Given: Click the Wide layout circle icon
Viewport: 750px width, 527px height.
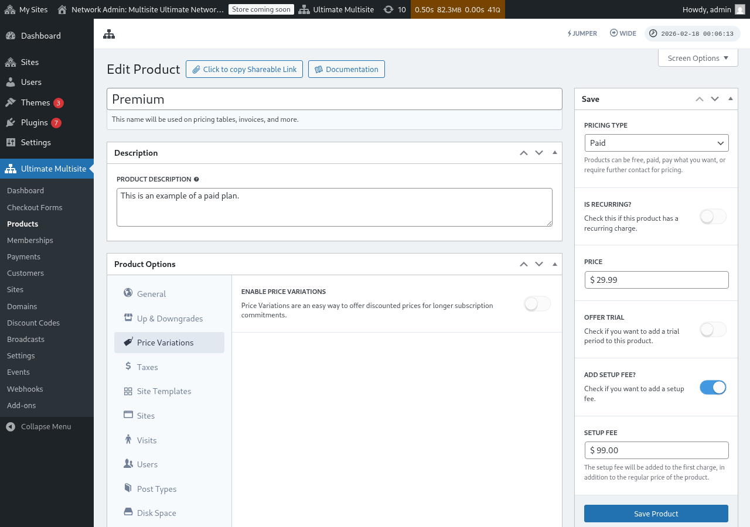Looking at the screenshot, I should click(613, 33).
